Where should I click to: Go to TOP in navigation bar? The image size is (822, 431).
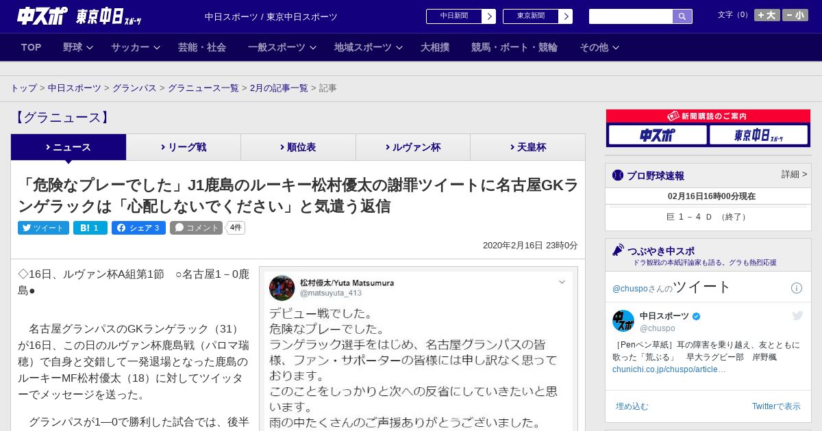pos(31,47)
